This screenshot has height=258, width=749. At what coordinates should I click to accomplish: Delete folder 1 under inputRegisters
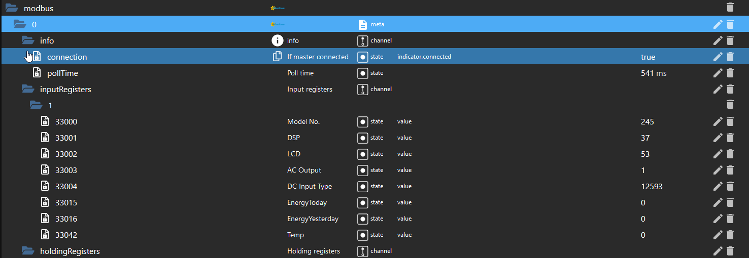[x=730, y=105]
